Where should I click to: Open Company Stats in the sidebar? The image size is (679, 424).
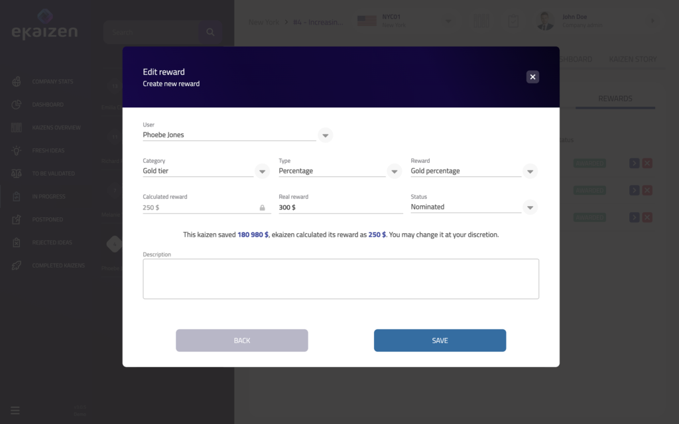(x=52, y=82)
